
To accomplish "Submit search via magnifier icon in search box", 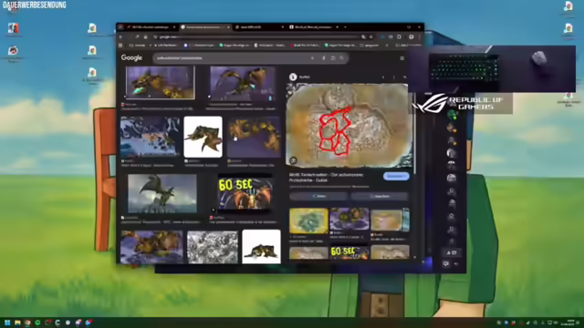I will coord(342,58).
